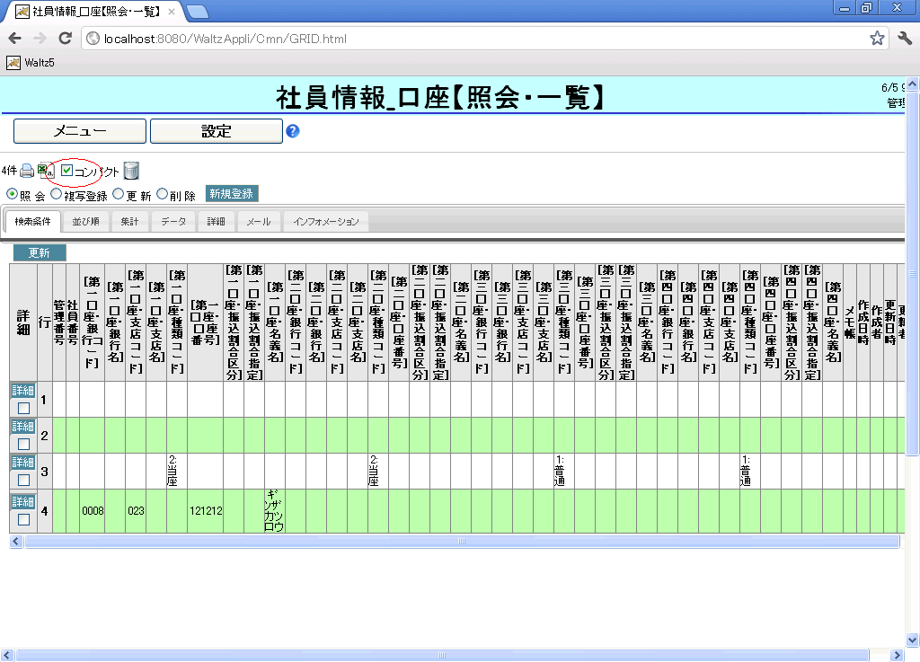Screen dimensions: 920x662
Task: Switch to the 集計 tab
Action: pos(130,222)
